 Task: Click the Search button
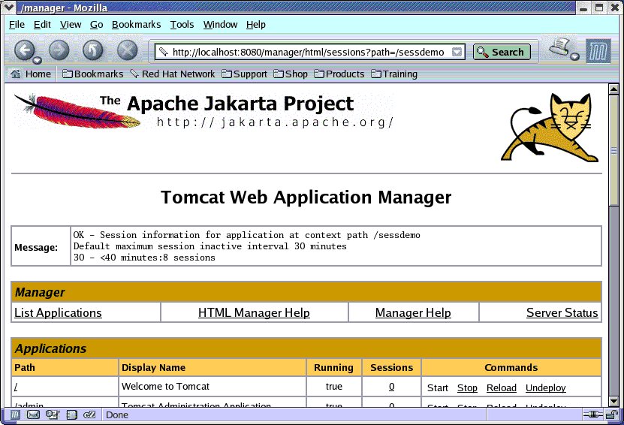502,52
